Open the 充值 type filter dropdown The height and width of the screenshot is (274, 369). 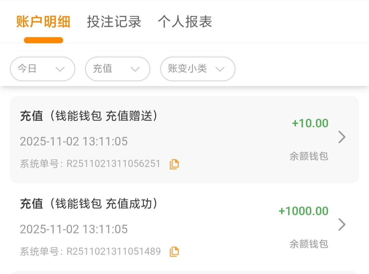[118, 69]
